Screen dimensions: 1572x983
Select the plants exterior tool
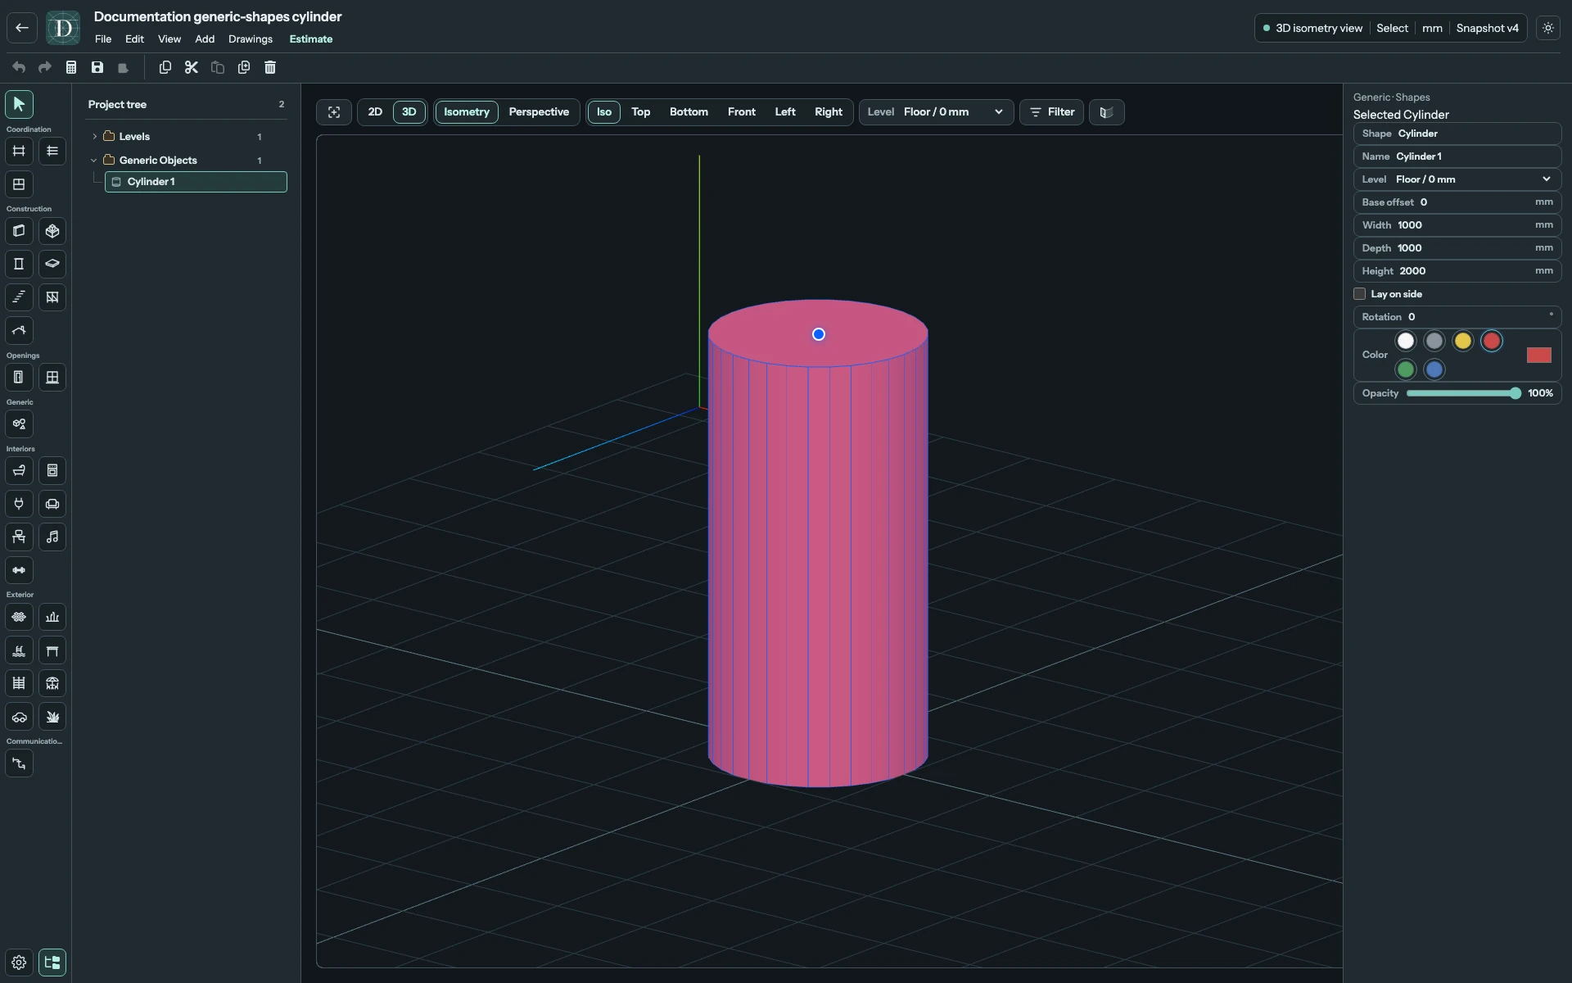(x=52, y=717)
